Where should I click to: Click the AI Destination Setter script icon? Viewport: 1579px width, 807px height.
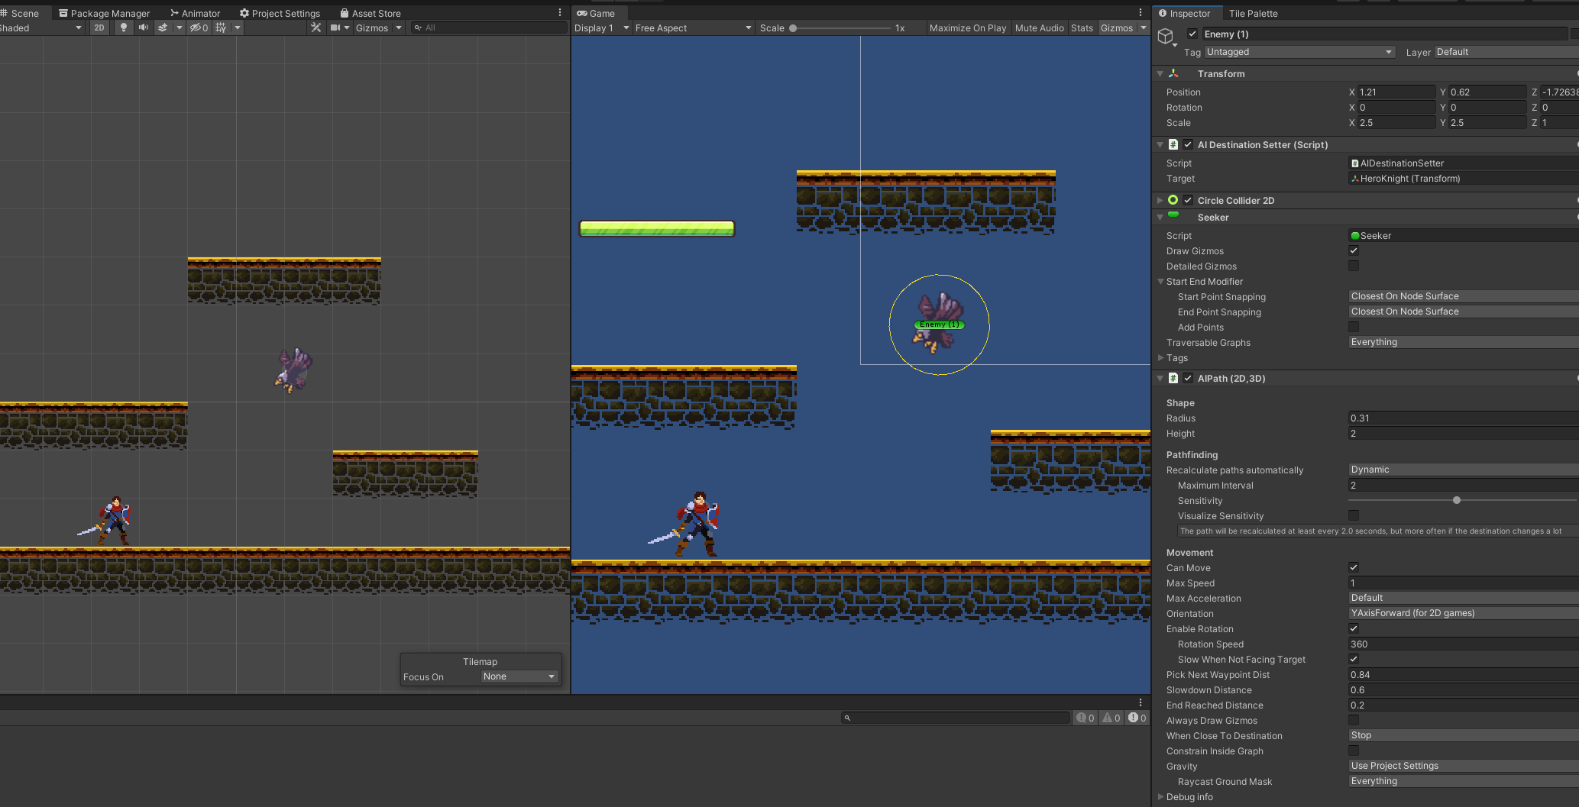tap(1173, 144)
